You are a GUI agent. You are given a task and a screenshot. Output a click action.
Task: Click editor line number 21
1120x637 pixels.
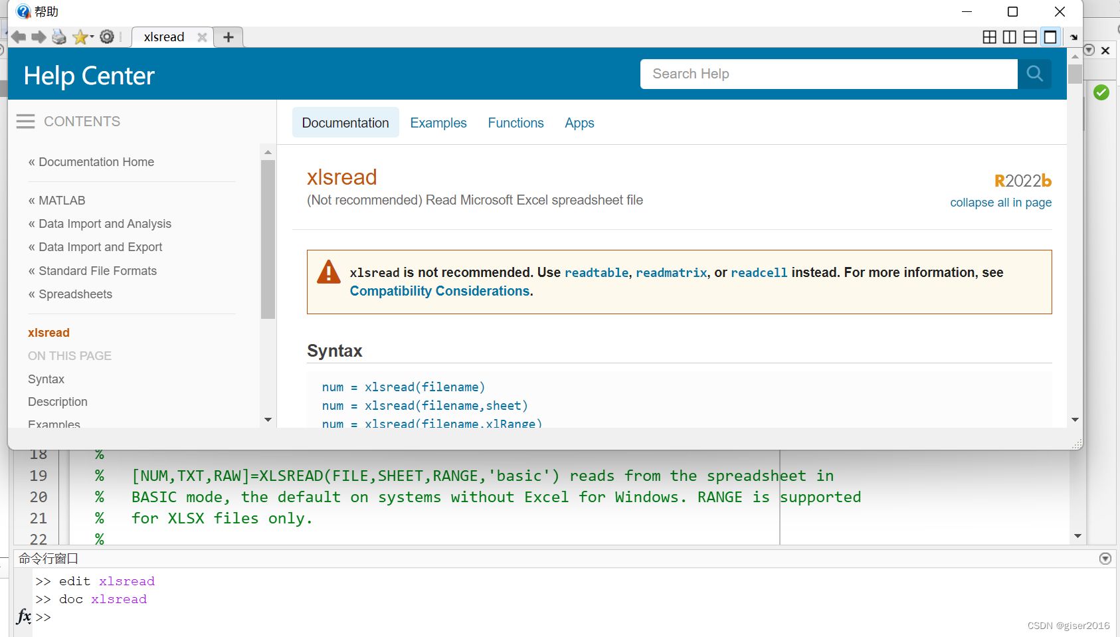point(39,518)
